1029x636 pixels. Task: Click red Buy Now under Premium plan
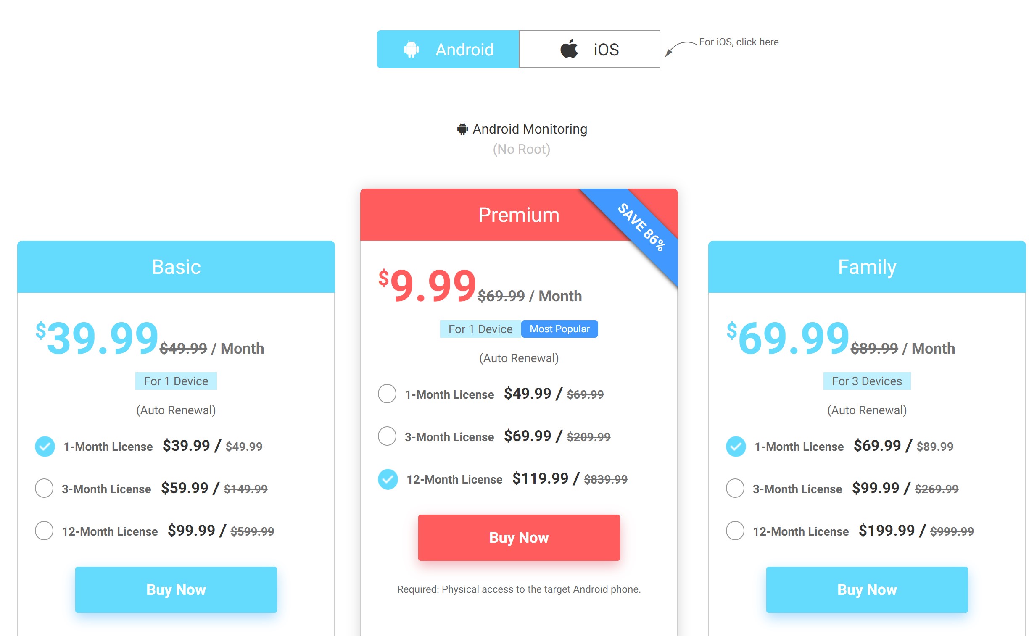tap(519, 537)
